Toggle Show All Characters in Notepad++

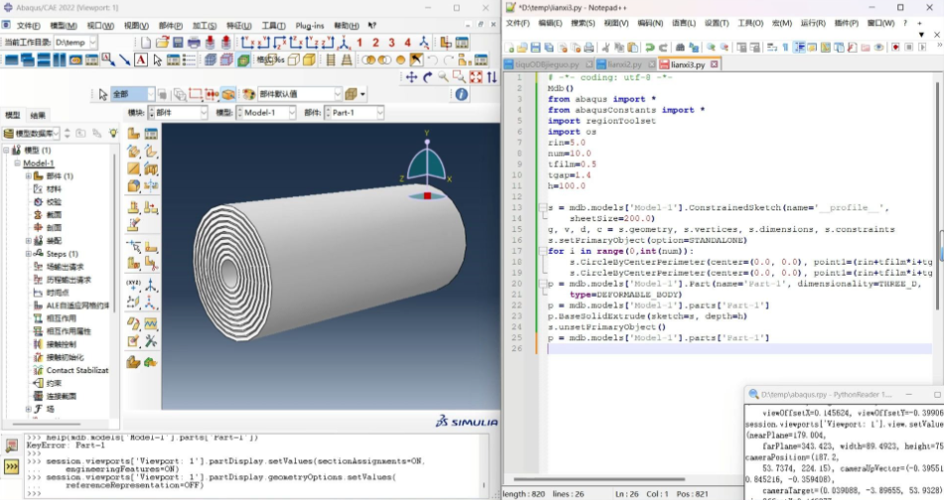click(785, 48)
